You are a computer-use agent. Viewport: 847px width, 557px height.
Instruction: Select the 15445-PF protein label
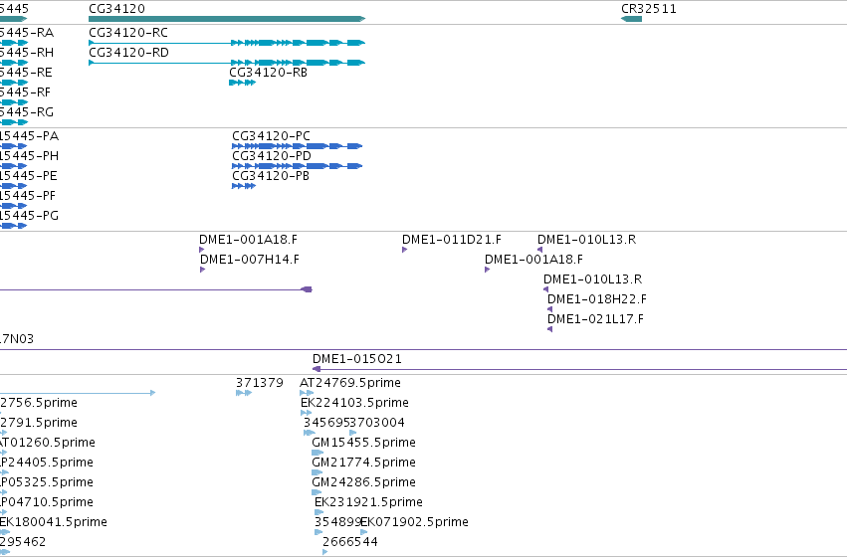point(28,196)
